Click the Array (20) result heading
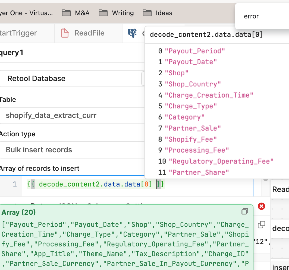 point(19,212)
